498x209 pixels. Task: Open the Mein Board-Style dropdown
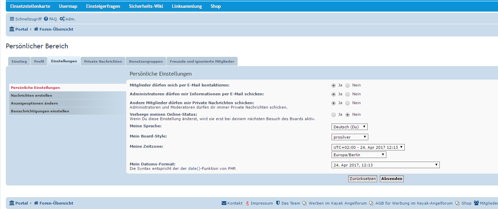tap(350, 137)
